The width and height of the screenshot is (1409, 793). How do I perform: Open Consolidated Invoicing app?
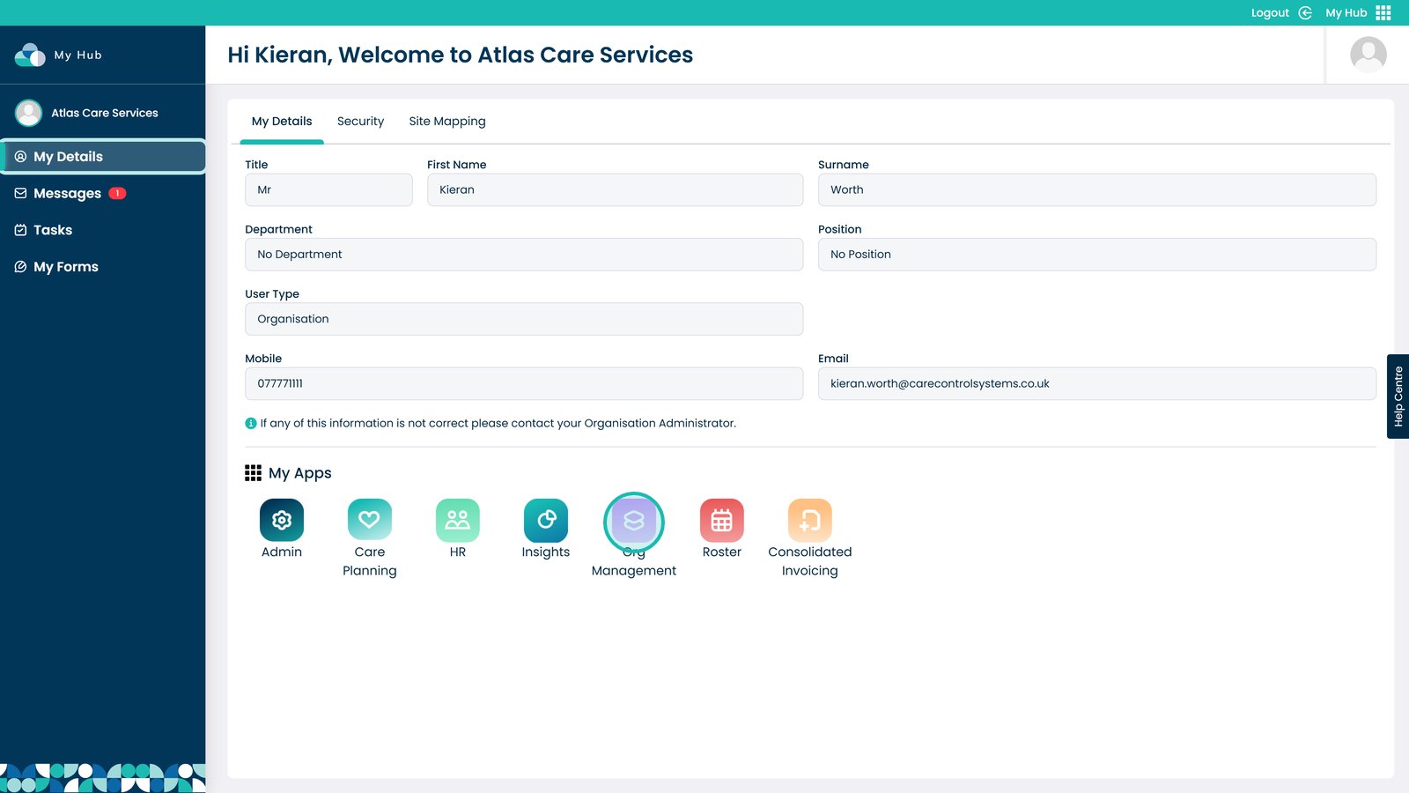coord(809,521)
